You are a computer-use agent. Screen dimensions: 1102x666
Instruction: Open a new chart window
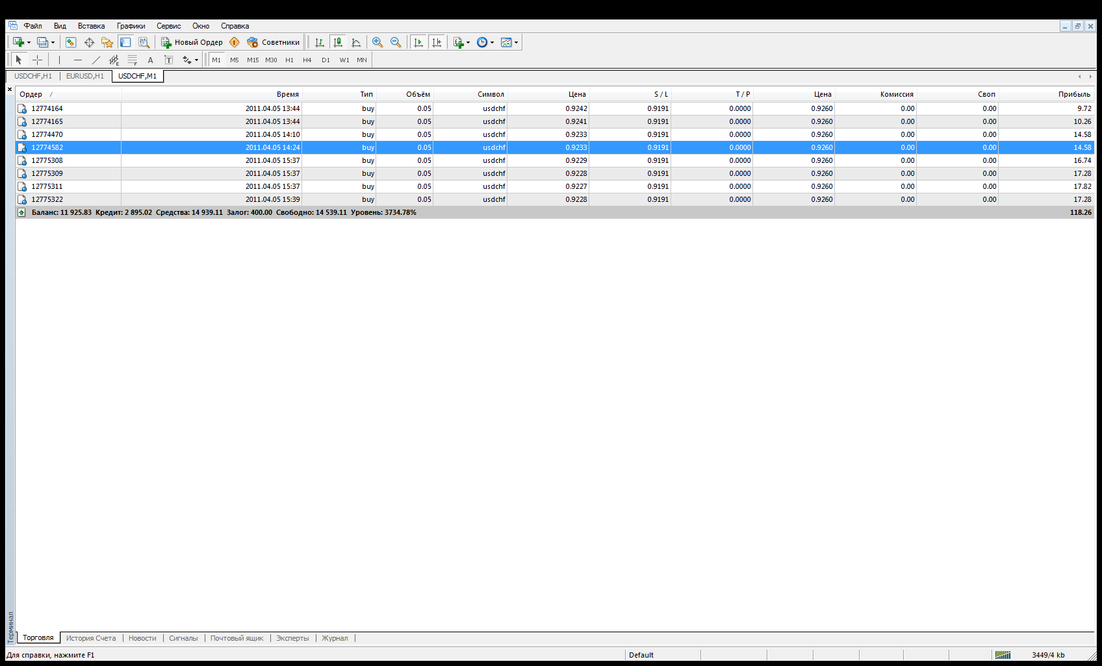click(18, 42)
